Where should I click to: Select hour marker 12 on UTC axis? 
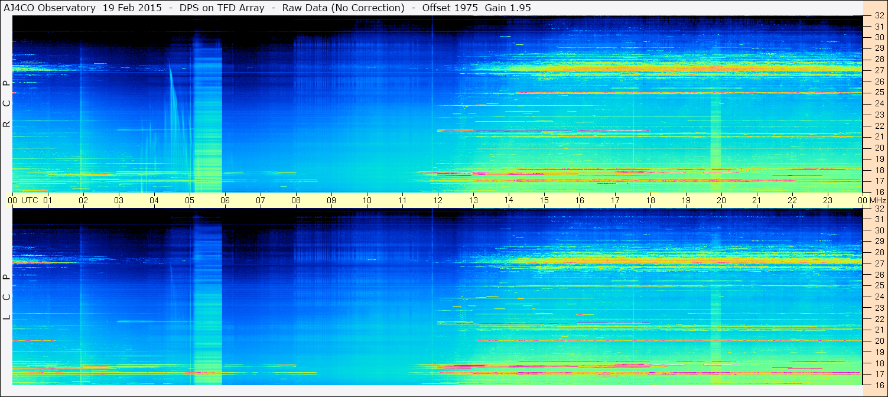pyautogui.click(x=438, y=200)
